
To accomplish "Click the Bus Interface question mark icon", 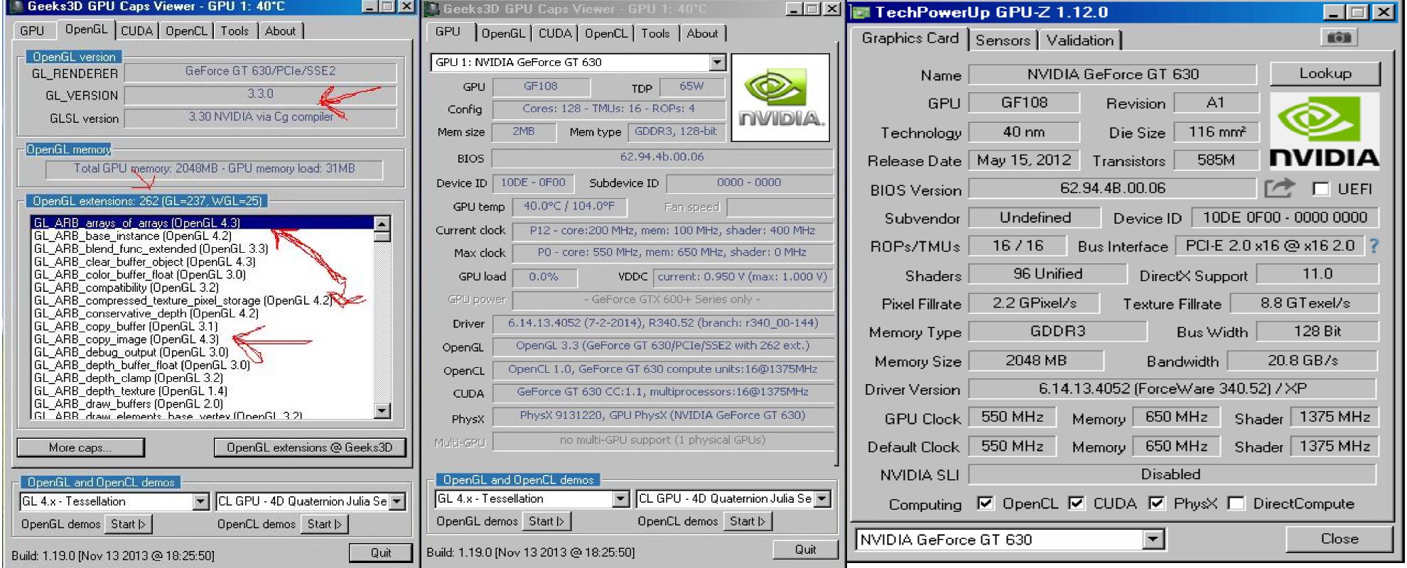I will pyautogui.click(x=1374, y=246).
